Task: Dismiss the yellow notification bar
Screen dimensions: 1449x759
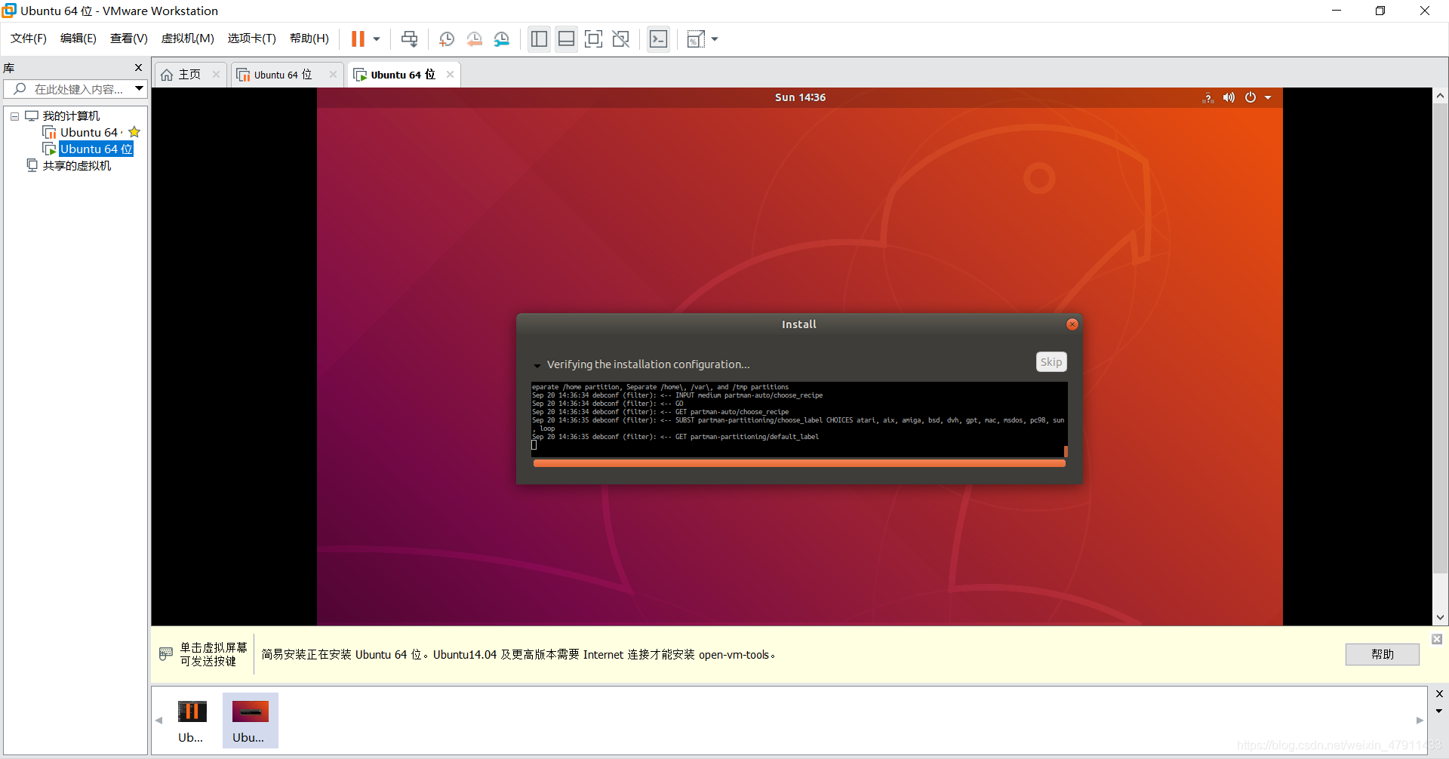Action: pyautogui.click(x=1437, y=639)
